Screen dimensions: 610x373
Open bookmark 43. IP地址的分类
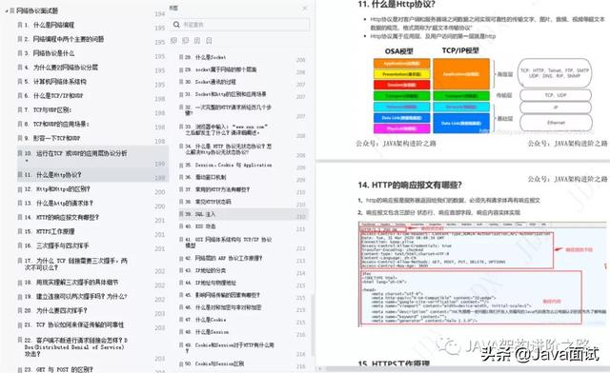(205, 270)
